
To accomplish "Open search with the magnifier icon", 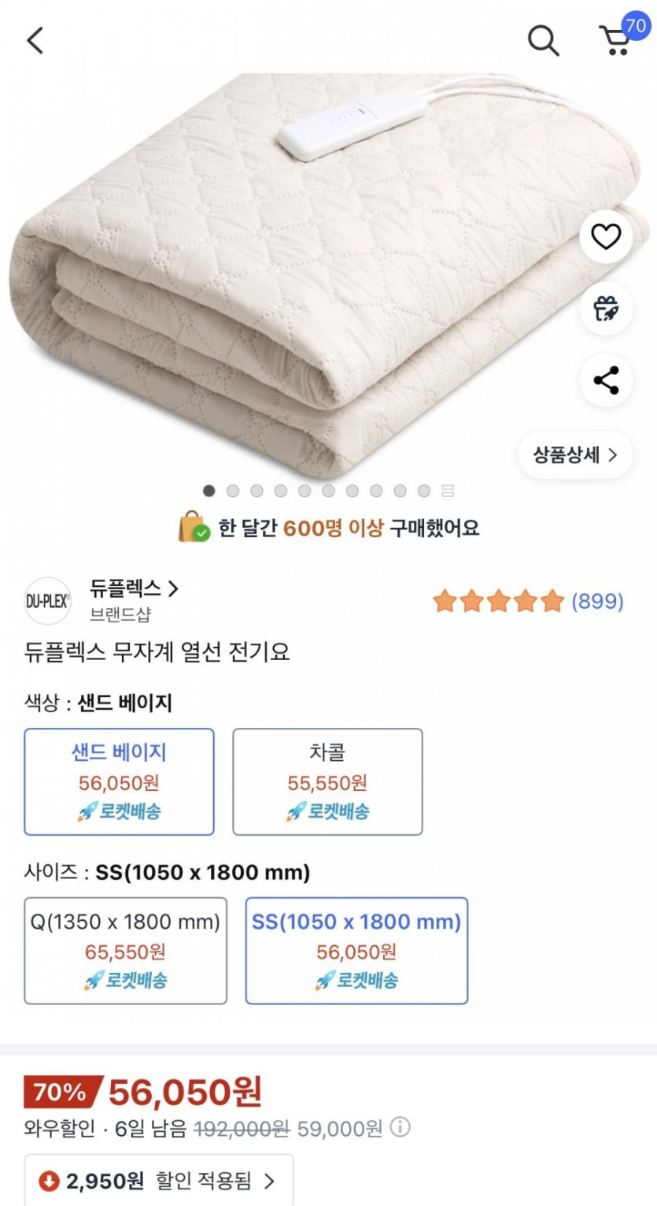I will click(x=543, y=39).
